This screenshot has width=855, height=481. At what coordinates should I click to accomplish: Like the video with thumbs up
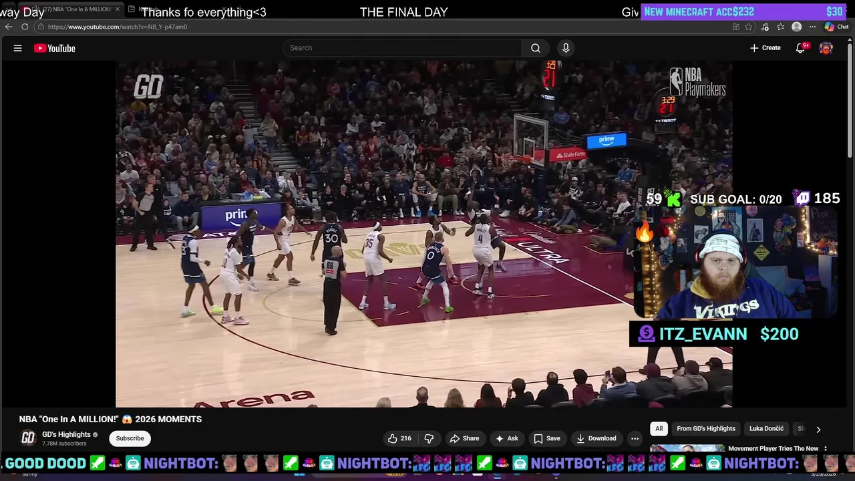[399, 438]
